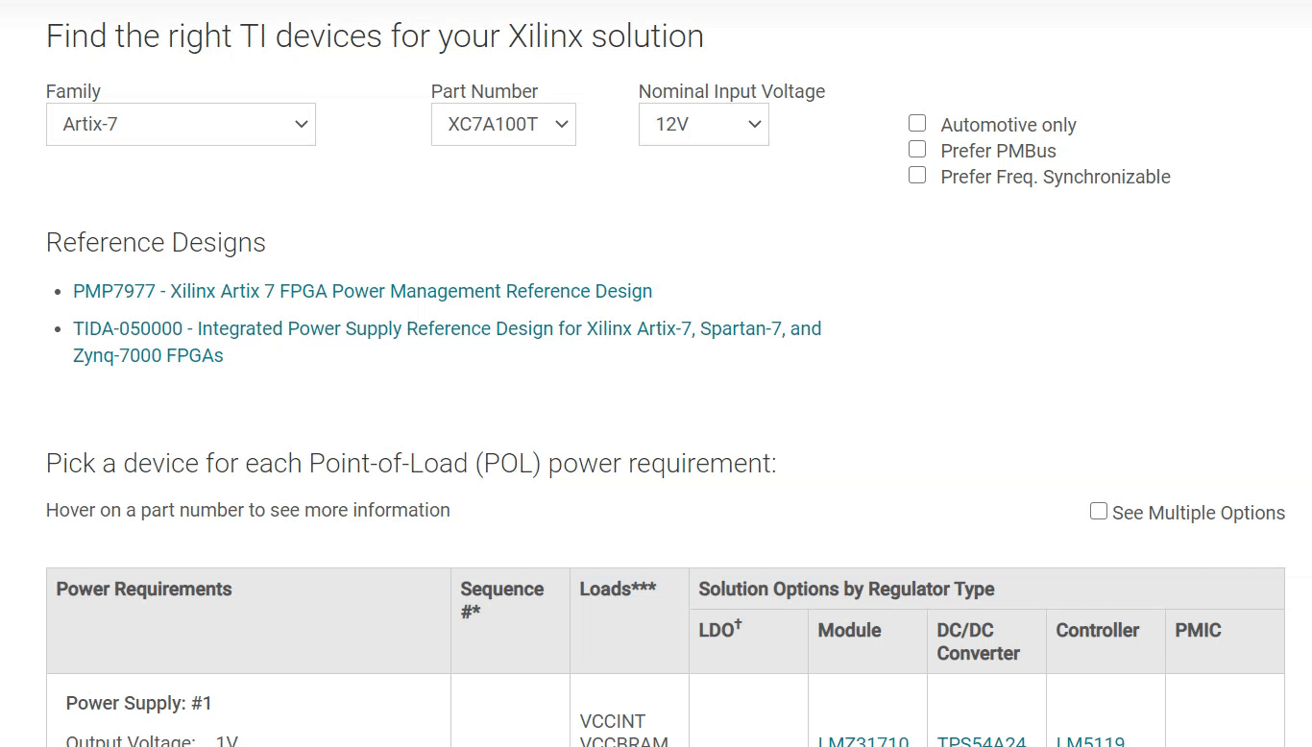Image resolution: width=1312 pixels, height=747 pixels.
Task: Open the Part Number dropdown XC7A100T
Action: click(503, 124)
